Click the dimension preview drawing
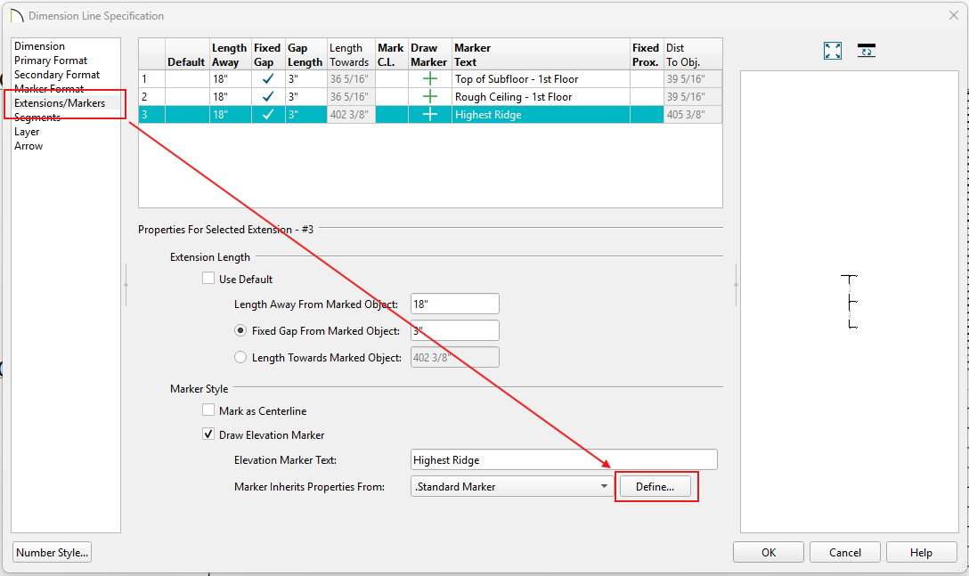 (x=850, y=302)
